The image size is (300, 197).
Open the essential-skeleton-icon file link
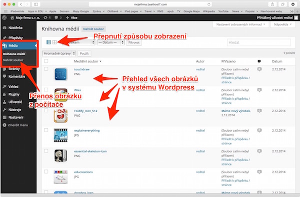(x=90, y=151)
